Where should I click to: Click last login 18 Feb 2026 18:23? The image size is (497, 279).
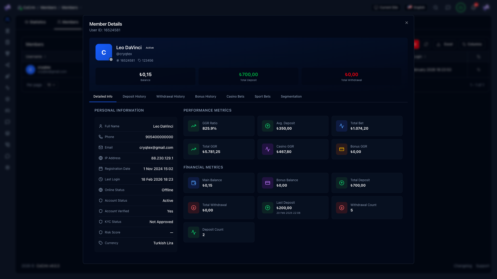coord(157,179)
